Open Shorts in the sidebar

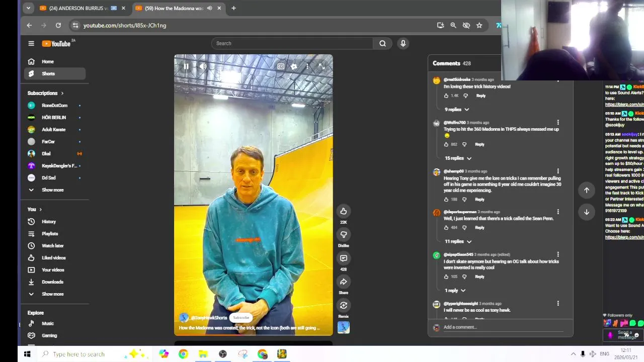point(55,73)
